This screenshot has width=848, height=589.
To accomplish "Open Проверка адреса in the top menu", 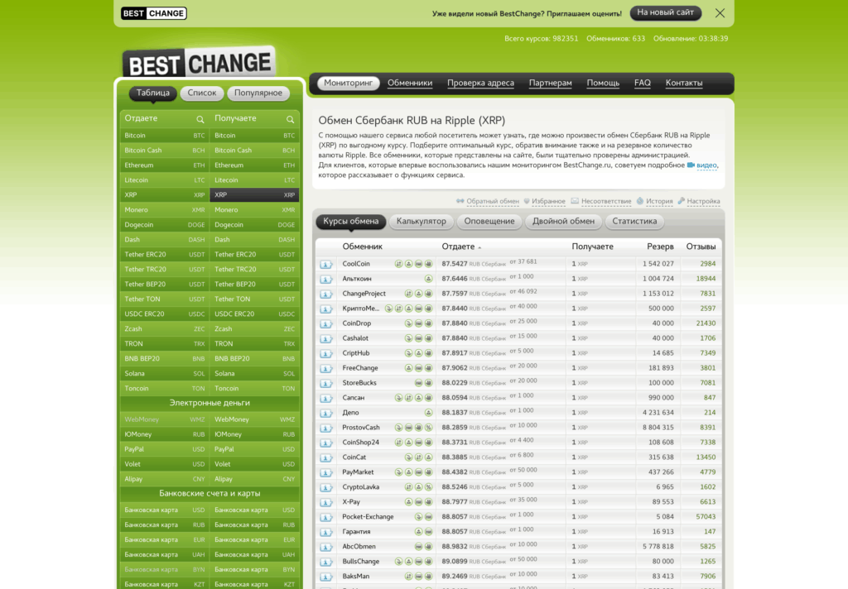I will pyautogui.click(x=480, y=83).
